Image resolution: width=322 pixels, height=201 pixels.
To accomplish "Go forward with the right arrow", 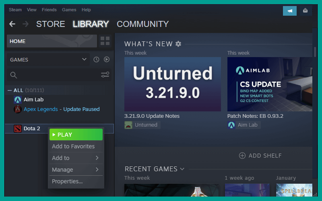I will pos(25,24).
